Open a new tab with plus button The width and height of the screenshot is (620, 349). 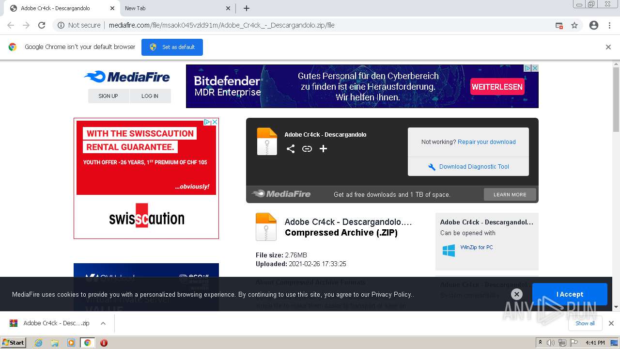point(247,8)
